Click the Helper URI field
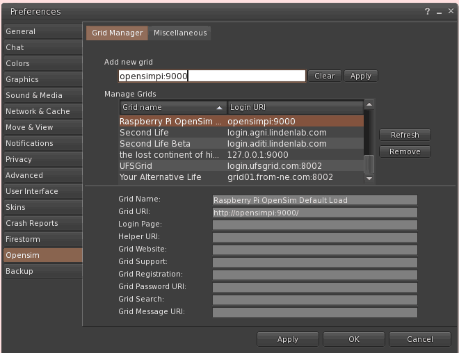This screenshot has height=353, width=459. (315, 238)
